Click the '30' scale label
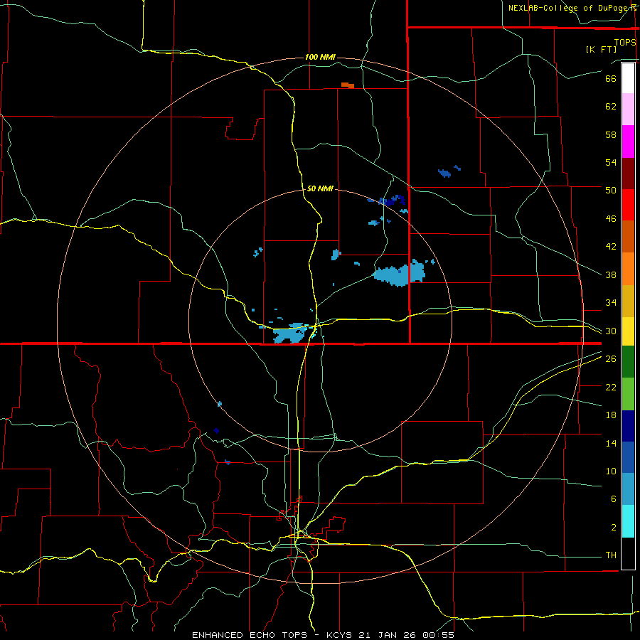The height and width of the screenshot is (640, 640). pos(611,331)
